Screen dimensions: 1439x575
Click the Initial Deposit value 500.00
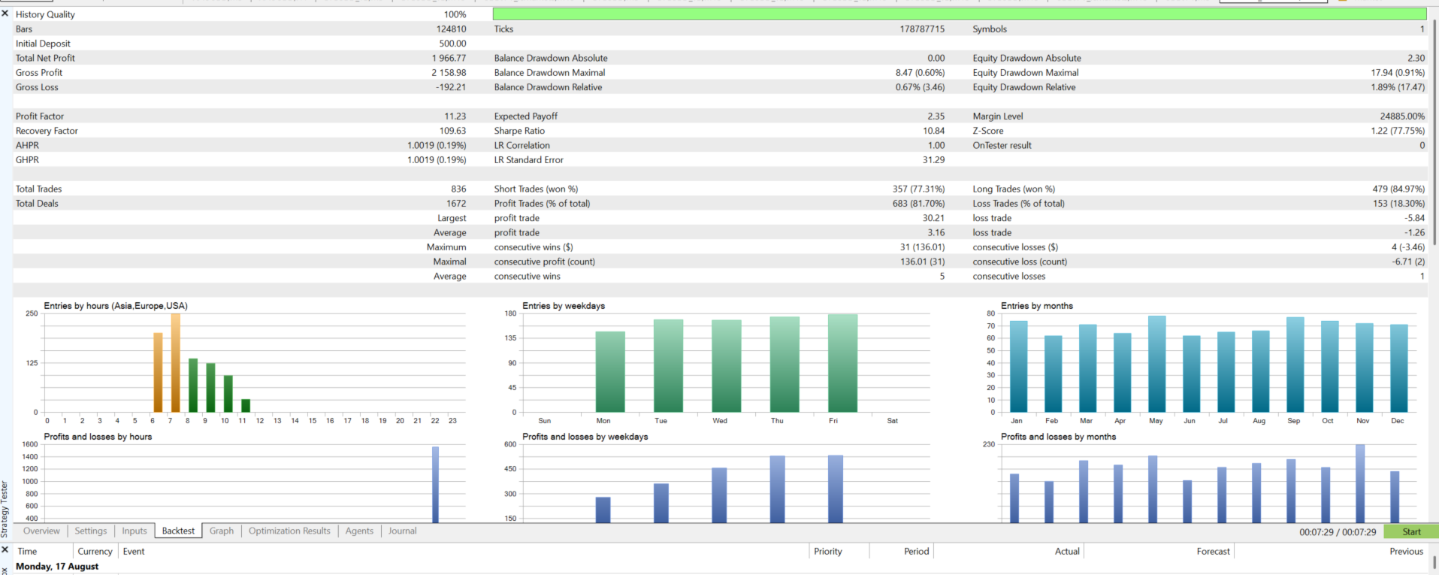click(x=452, y=44)
